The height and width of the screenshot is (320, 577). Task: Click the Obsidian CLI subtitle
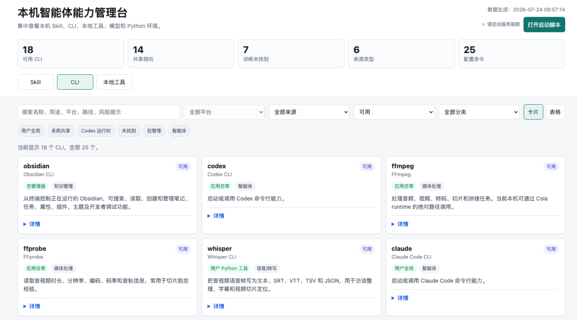pyautogui.click(x=38, y=174)
